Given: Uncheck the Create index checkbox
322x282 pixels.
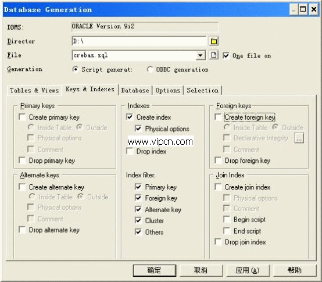Looking at the screenshot, I should [x=130, y=117].
